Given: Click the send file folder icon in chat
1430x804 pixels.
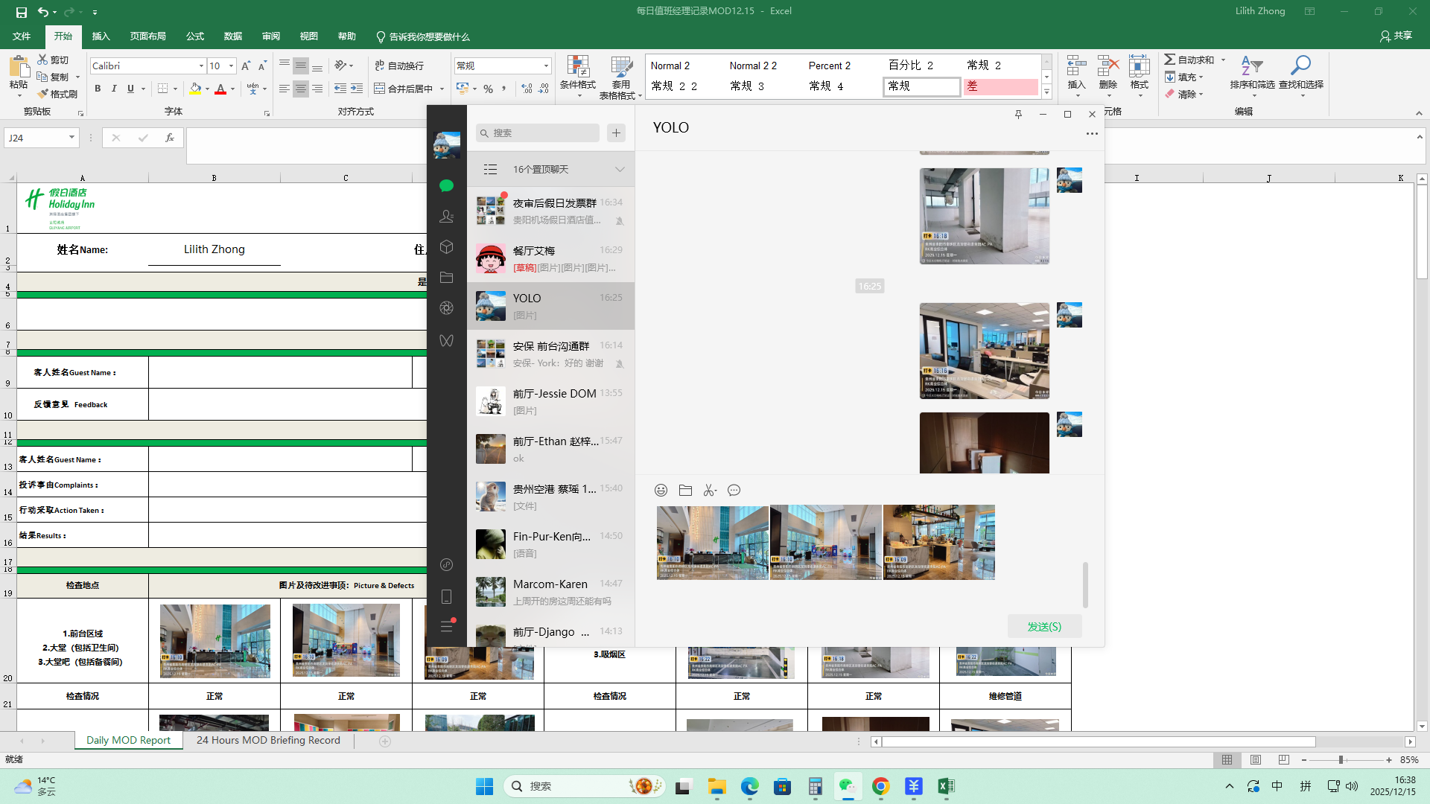Looking at the screenshot, I should click(685, 490).
